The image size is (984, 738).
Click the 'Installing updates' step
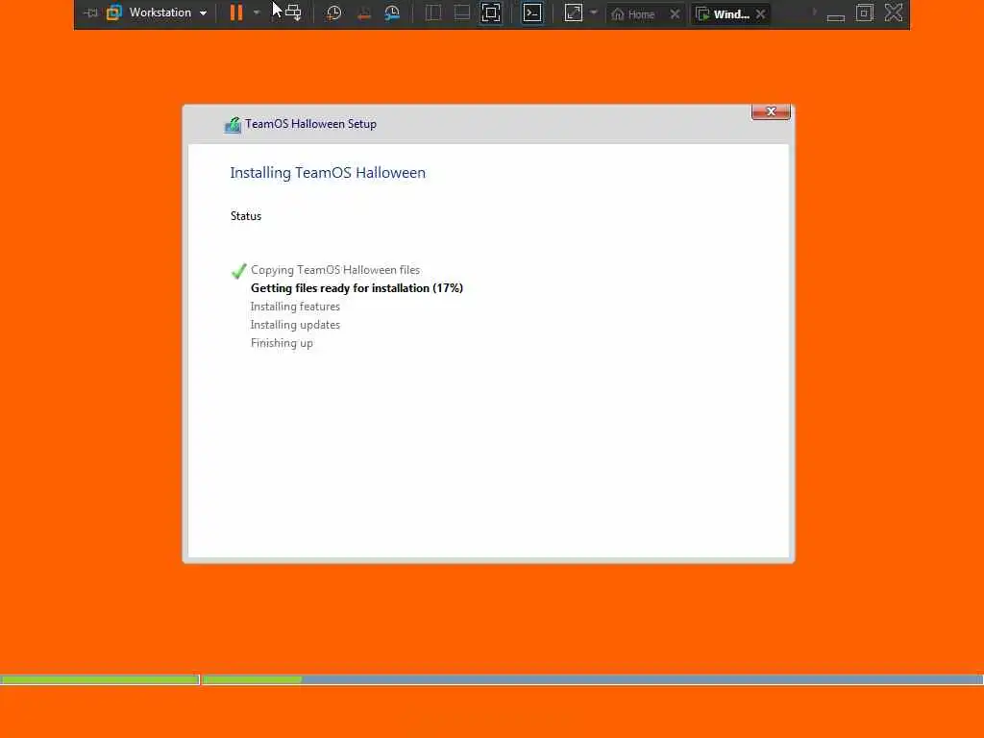click(x=295, y=325)
